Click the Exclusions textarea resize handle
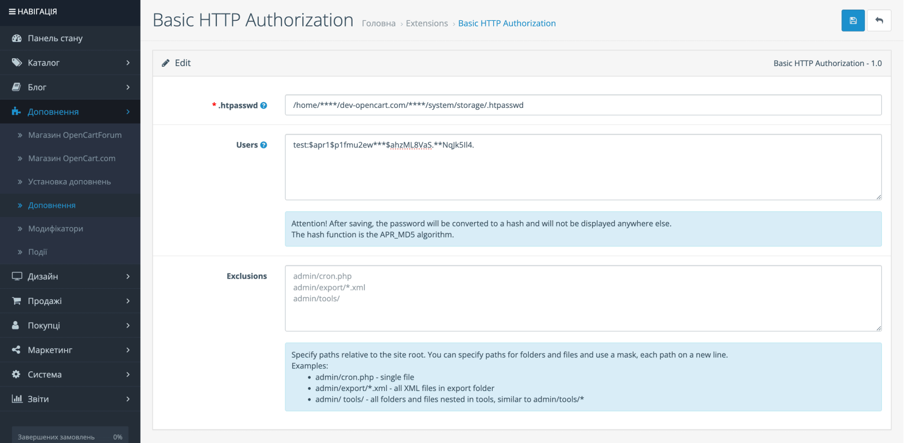Screen dimensions: 904x443 coord(879,328)
